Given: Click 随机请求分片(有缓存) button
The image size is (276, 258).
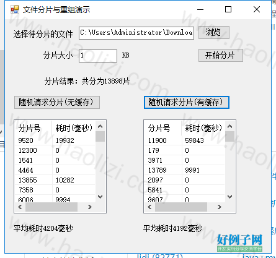Looking at the screenshot, I should point(187,102).
